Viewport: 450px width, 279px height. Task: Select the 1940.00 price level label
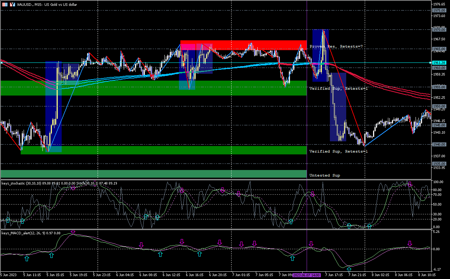(439, 145)
